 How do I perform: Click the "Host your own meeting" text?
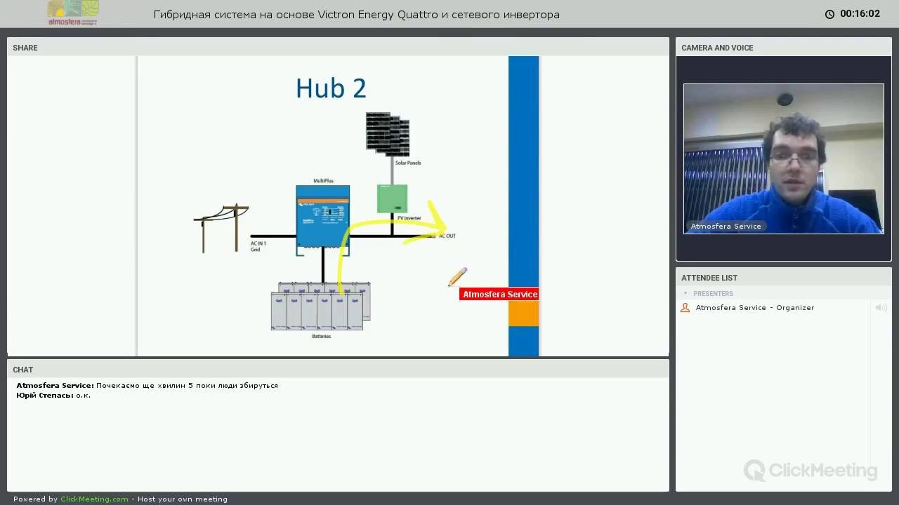coord(183,499)
